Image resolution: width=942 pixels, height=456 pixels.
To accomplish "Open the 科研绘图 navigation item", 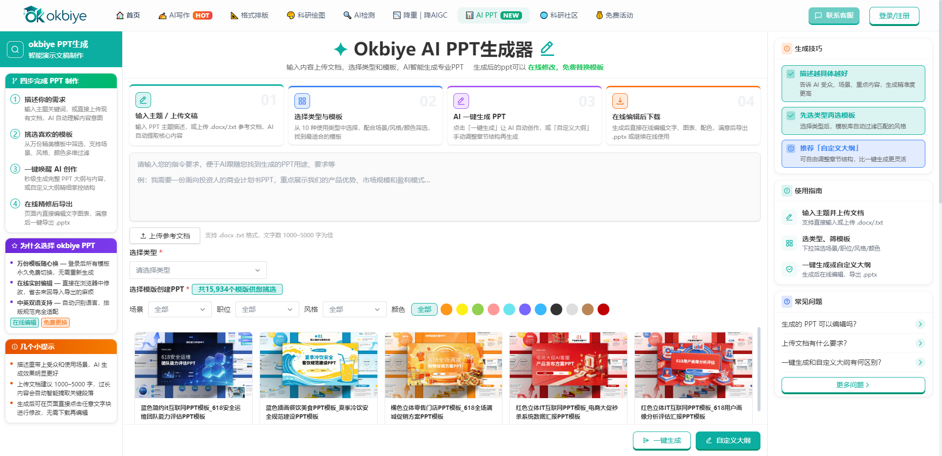I will pos(306,15).
